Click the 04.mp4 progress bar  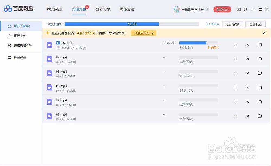tap(199, 57)
